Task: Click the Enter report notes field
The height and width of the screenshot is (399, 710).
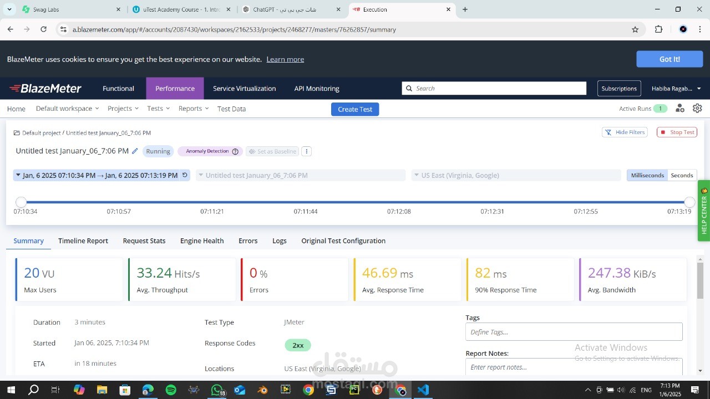Action: tap(574, 367)
